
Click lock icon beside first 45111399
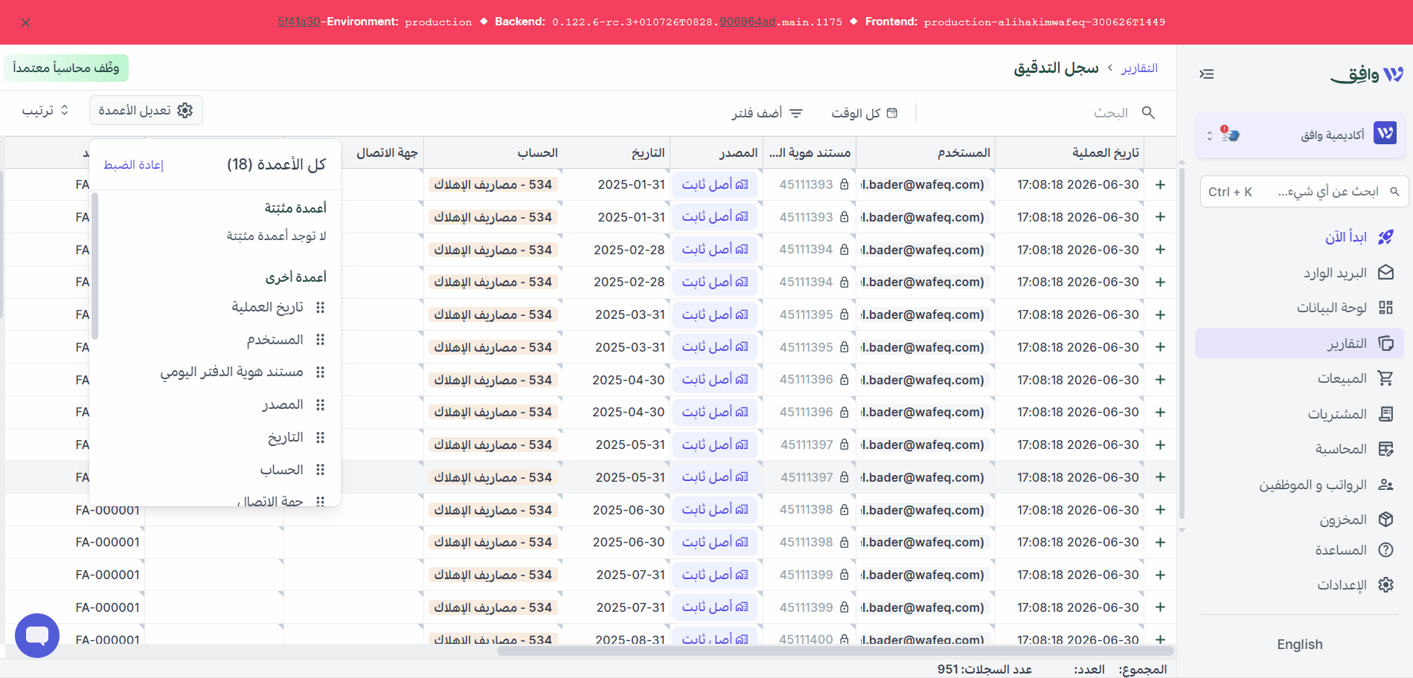[x=845, y=575]
